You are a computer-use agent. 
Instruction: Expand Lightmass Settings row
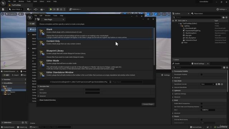point(173,94)
